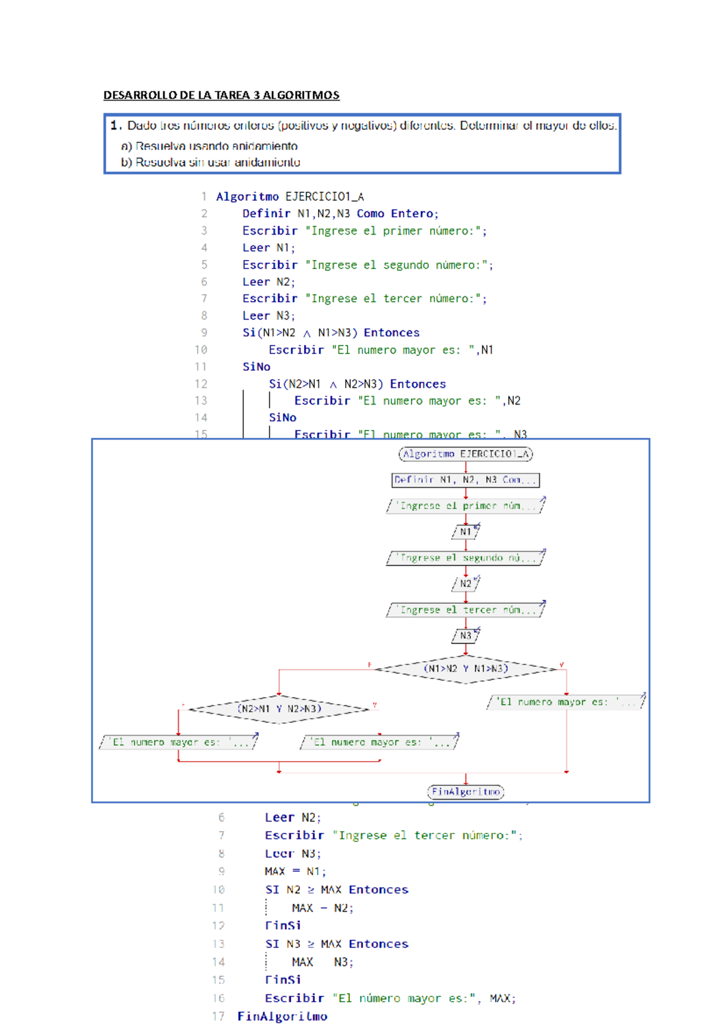This screenshot has width=724, height=1024.
Task: Click the flowchart start node "Algoritmo EJERCICIO1_A"
Action: point(466,454)
